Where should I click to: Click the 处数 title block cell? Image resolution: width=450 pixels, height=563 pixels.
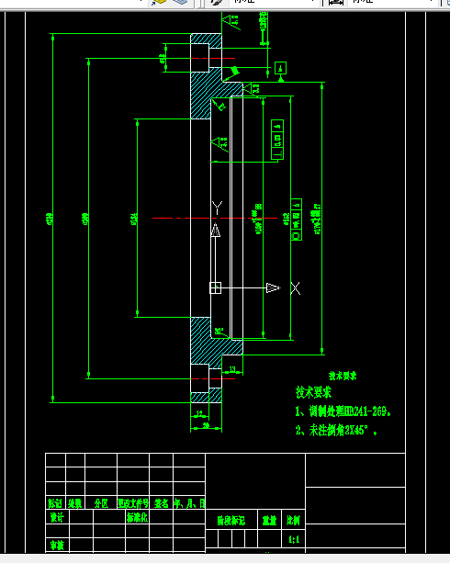click(x=75, y=503)
